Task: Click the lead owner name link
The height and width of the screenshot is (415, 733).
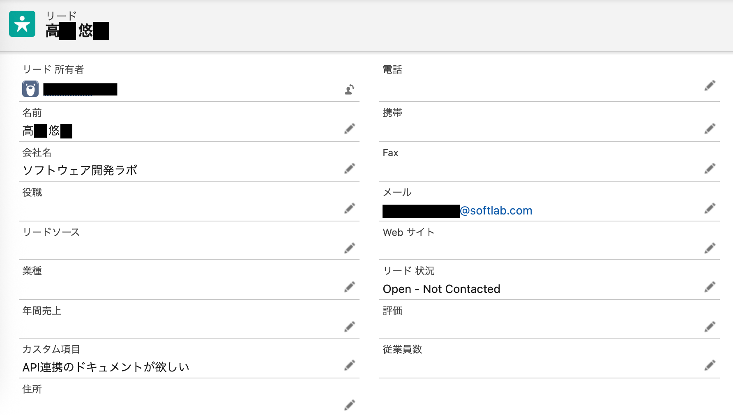Action: [x=80, y=89]
